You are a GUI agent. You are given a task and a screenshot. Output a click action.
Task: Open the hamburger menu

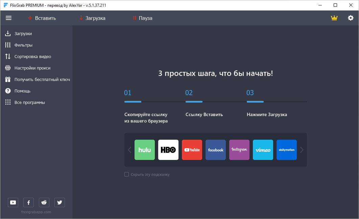pos(8,18)
